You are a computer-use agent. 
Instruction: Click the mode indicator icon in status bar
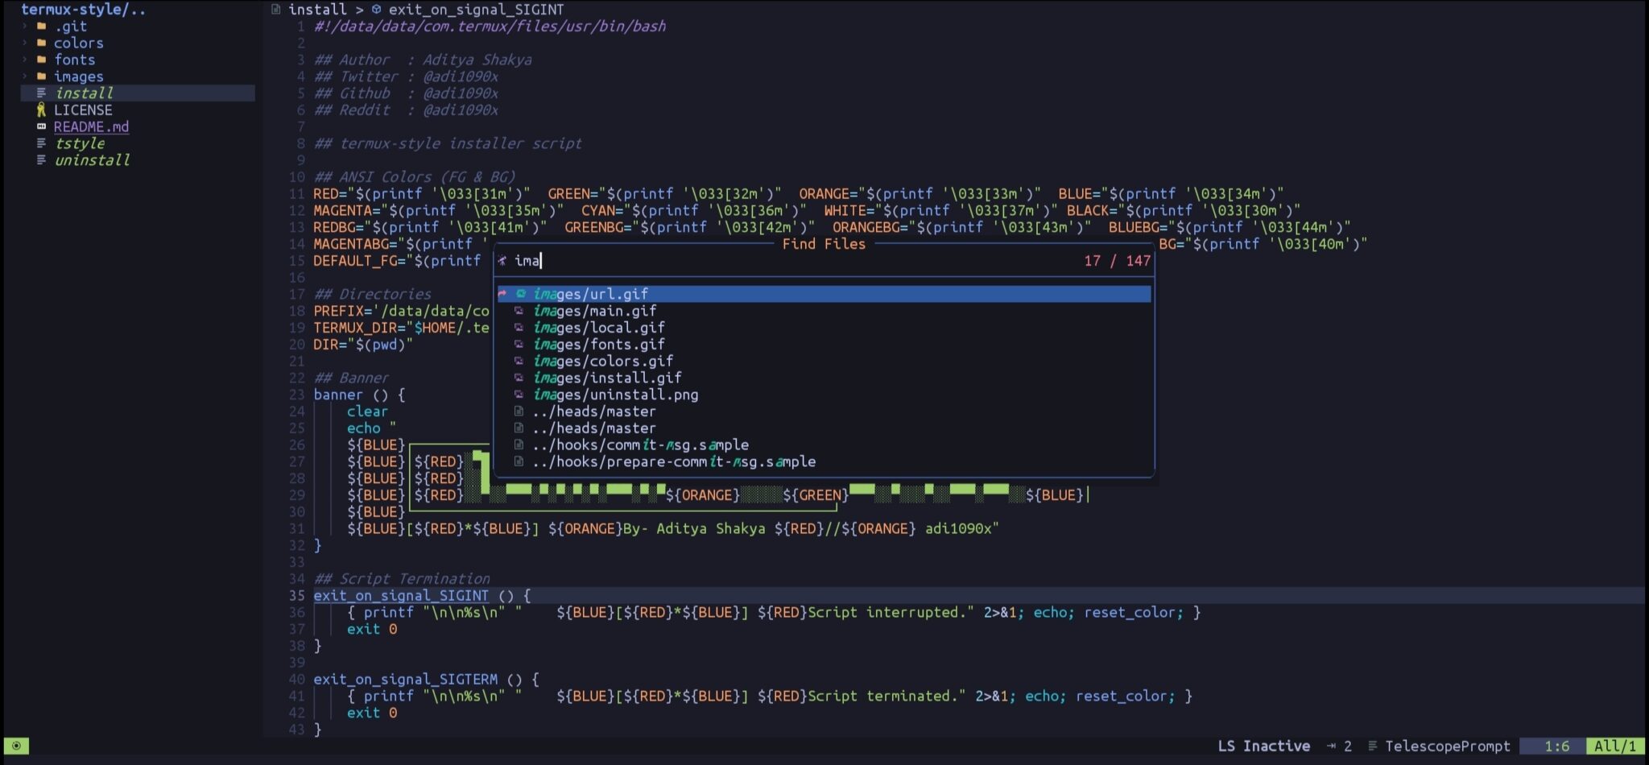pos(16,746)
